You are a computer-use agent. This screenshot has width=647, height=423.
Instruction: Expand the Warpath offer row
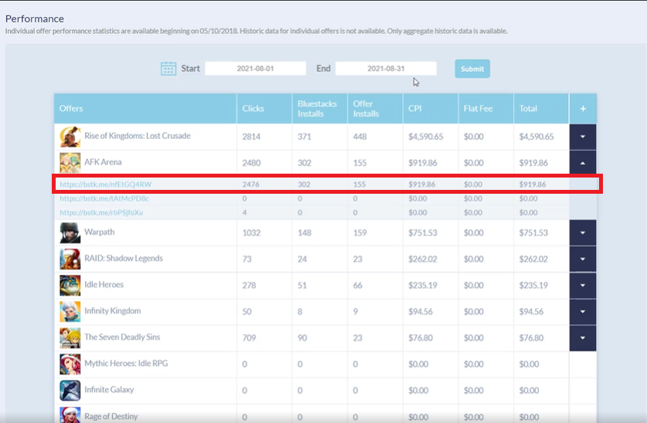[583, 232]
